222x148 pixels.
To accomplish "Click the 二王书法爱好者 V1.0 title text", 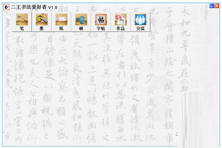I will tap(34, 7).
